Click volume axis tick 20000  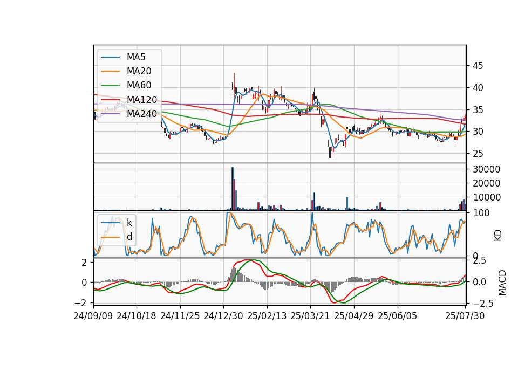pos(486,183)
